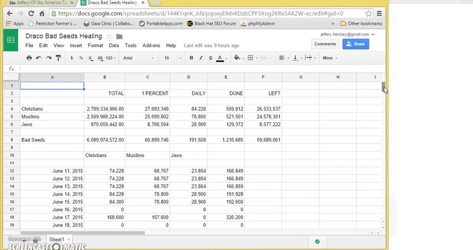
Task: Toggle italic formatting
Action: [x=200, y=58]
